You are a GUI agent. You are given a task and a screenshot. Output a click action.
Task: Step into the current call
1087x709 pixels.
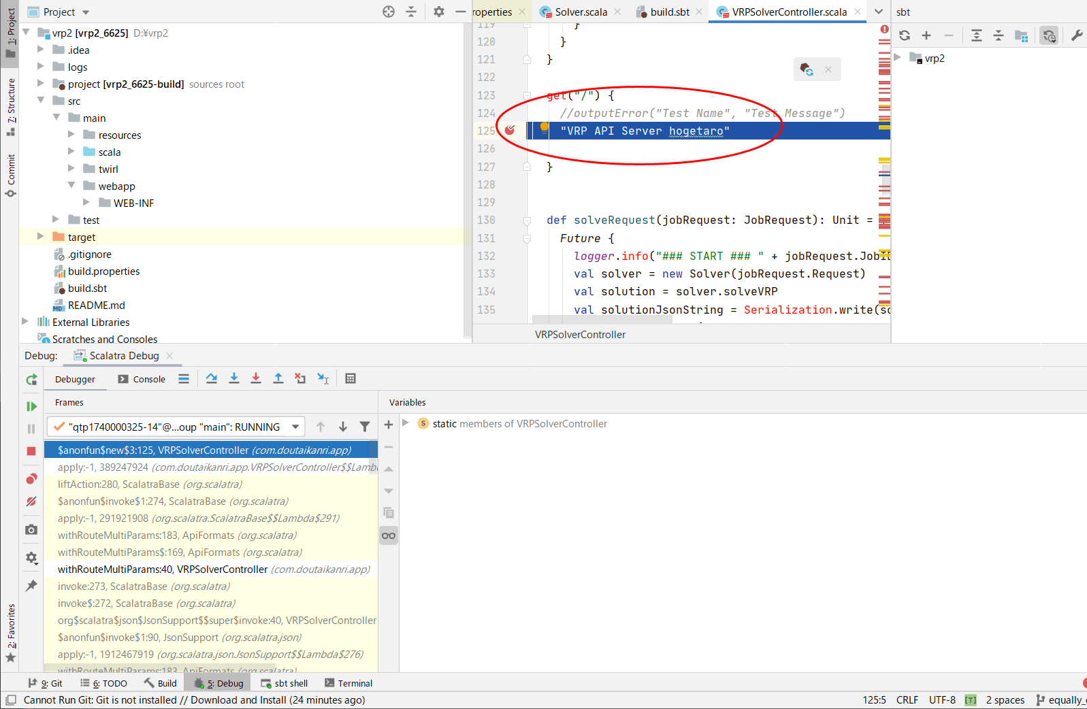tap(234, 378)
